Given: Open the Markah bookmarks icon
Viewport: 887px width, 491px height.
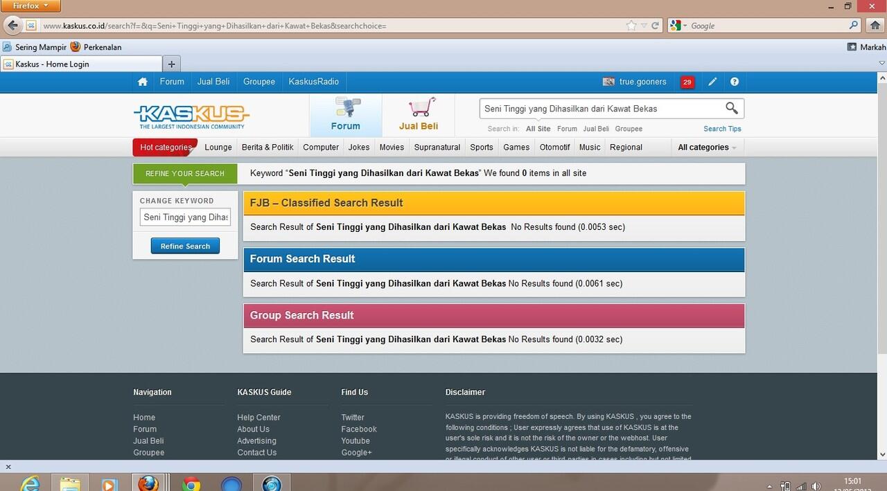Looking at the screenshot, I should (852, 47).
